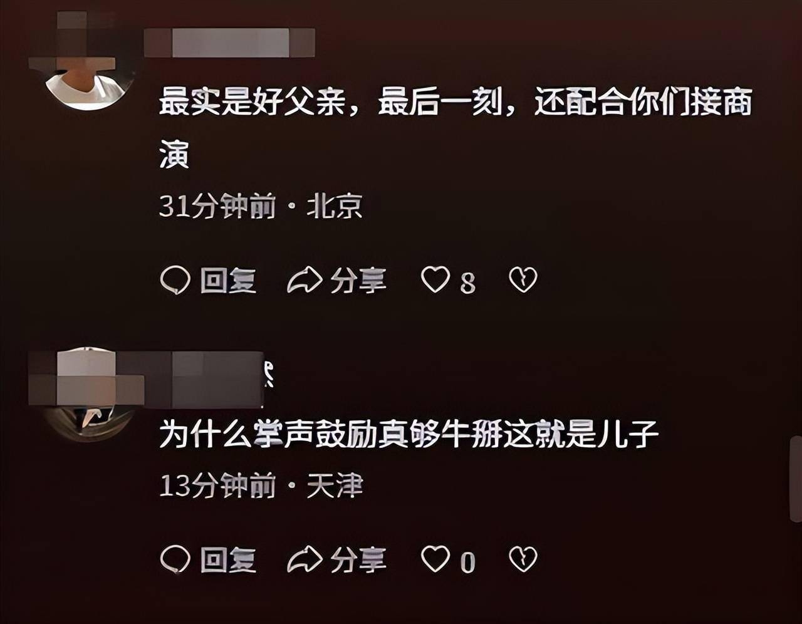802x624 pixels.
Task: Click share arrow icon on Beijing comment
Action: click(x=304, y=280)
